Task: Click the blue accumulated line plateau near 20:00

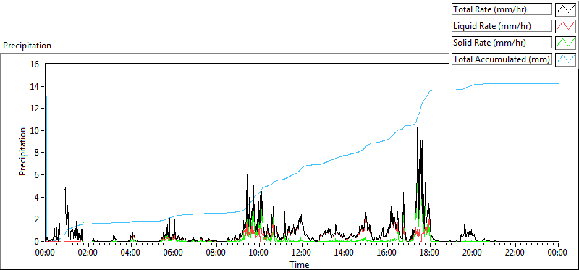Action: coord(480,84)
